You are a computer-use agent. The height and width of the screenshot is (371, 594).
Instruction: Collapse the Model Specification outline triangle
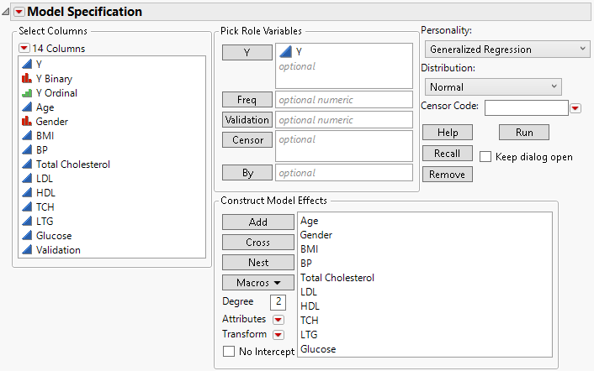point(7,12)
